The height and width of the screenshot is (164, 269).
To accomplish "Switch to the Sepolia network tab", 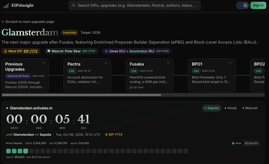I will coord(212,108).
